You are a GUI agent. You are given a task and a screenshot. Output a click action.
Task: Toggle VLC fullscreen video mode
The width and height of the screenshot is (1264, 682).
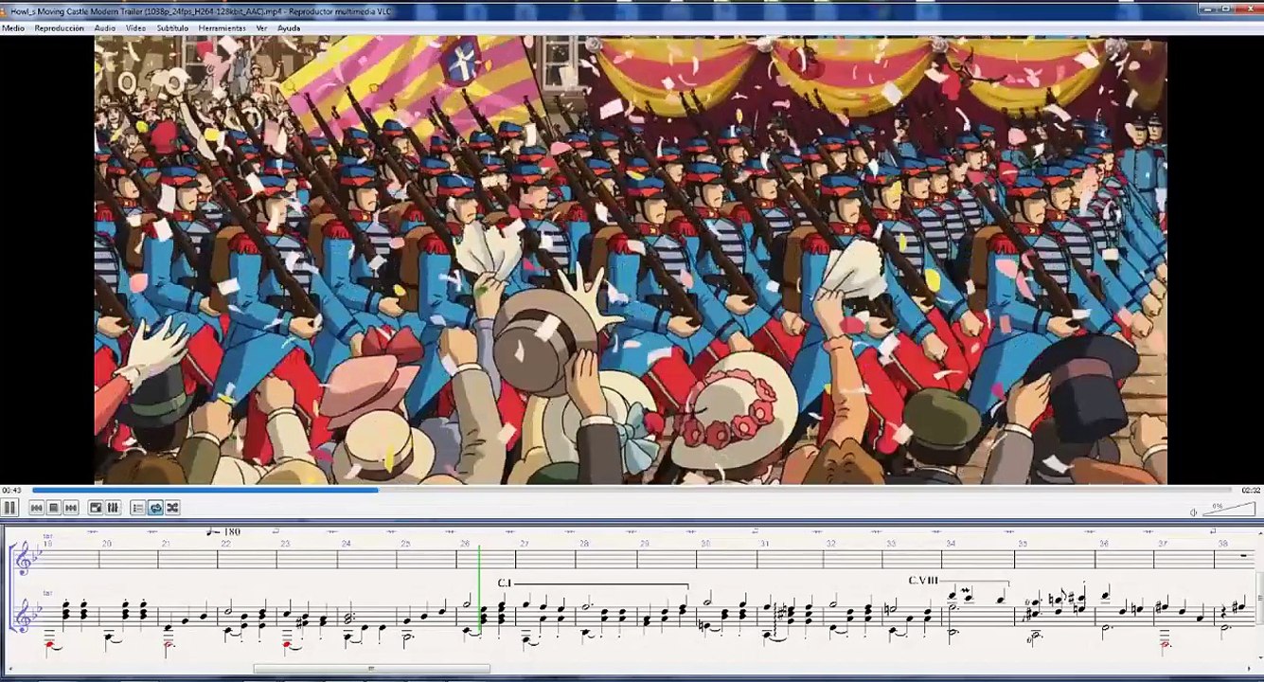(x=96, y=508)
